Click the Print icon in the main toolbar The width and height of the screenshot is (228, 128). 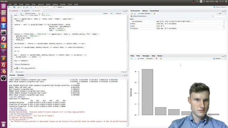pyautogui.click(x=31, y=7)
